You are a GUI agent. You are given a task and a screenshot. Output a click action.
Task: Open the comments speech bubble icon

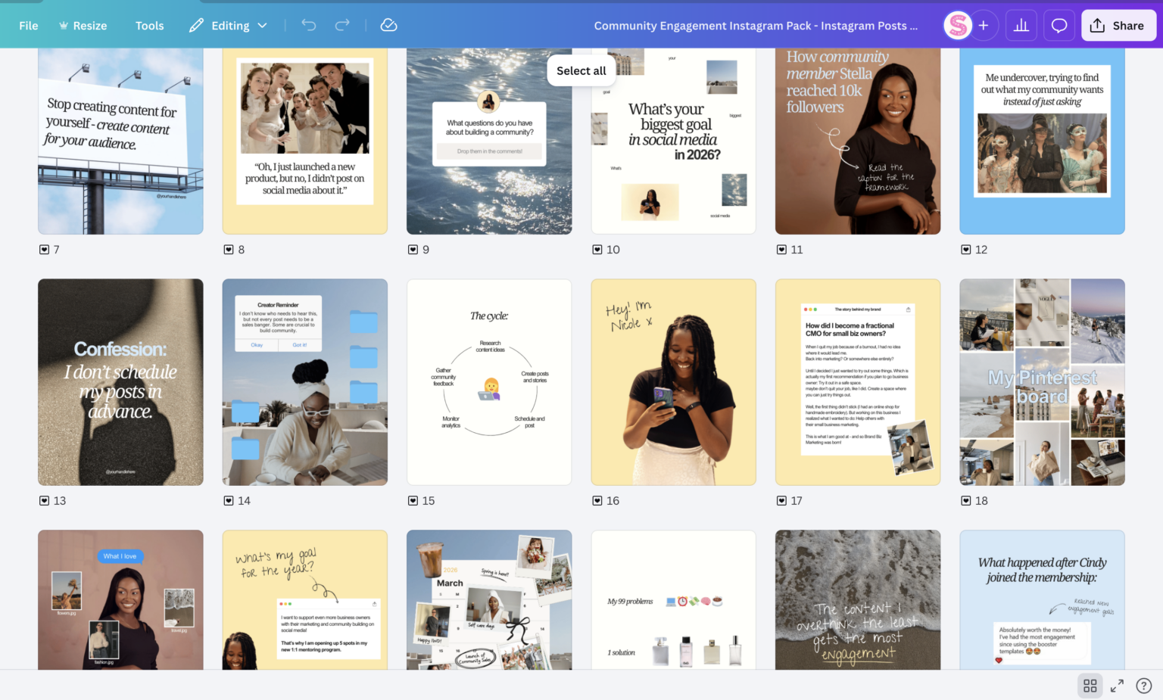pos(1059,26)
